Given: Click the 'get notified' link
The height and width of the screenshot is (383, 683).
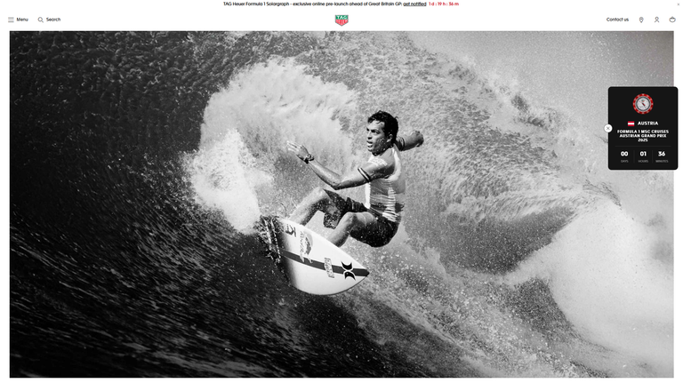Looking at the screenshot, I should (414, 4).
